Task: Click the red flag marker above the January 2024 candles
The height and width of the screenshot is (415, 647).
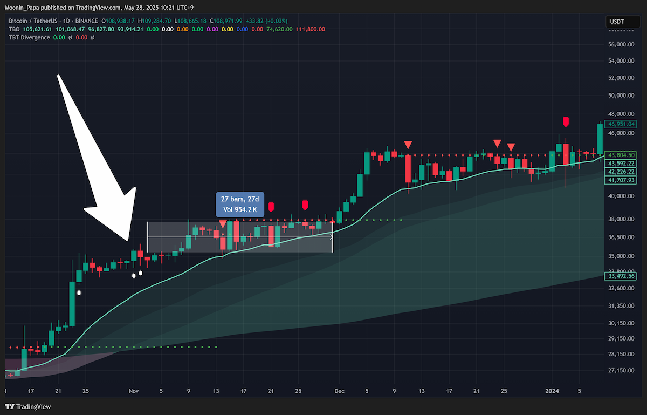Action: 566,121
